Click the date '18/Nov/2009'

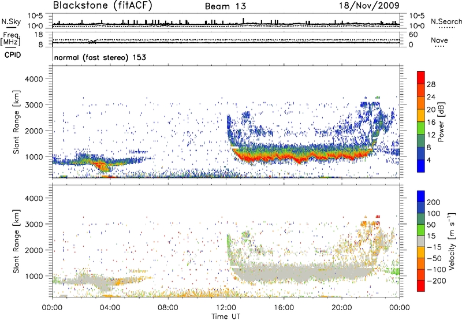369,6
